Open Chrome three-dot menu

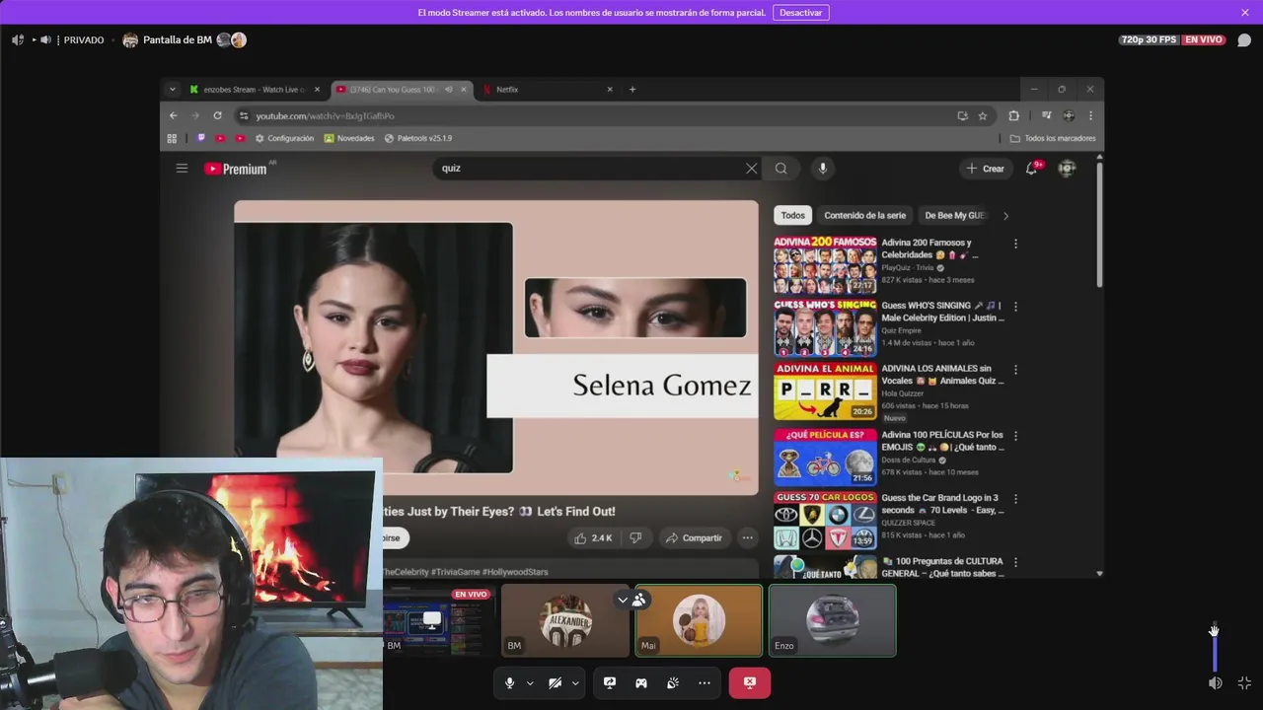click(x=1090, y=115)
